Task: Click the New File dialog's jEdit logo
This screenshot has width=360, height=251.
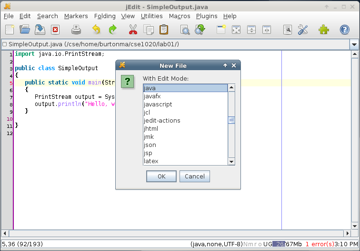Action: (122, 65)
